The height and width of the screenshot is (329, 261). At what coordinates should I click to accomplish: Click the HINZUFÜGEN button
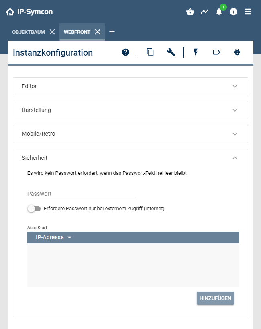pyautogui.click(x=215, y=298)
